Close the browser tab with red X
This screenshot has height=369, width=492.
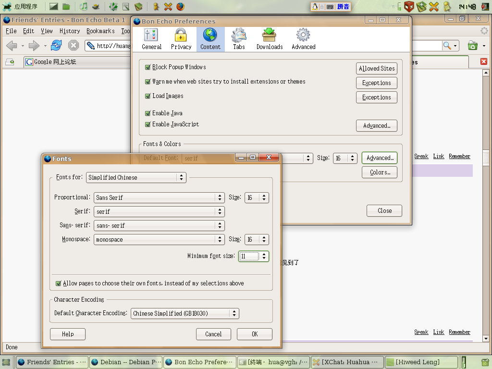(483, 61)
